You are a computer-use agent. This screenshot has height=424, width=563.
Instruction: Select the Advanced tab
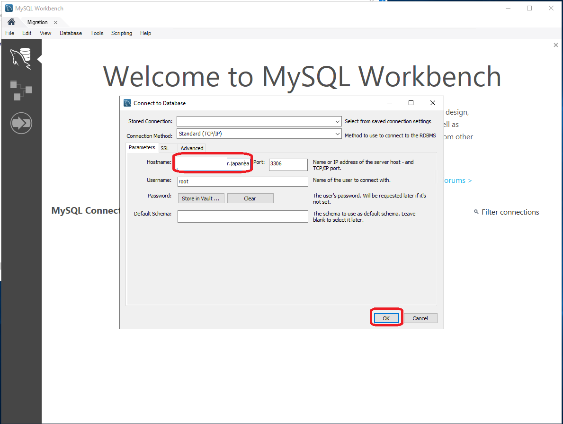pos(192,148)
